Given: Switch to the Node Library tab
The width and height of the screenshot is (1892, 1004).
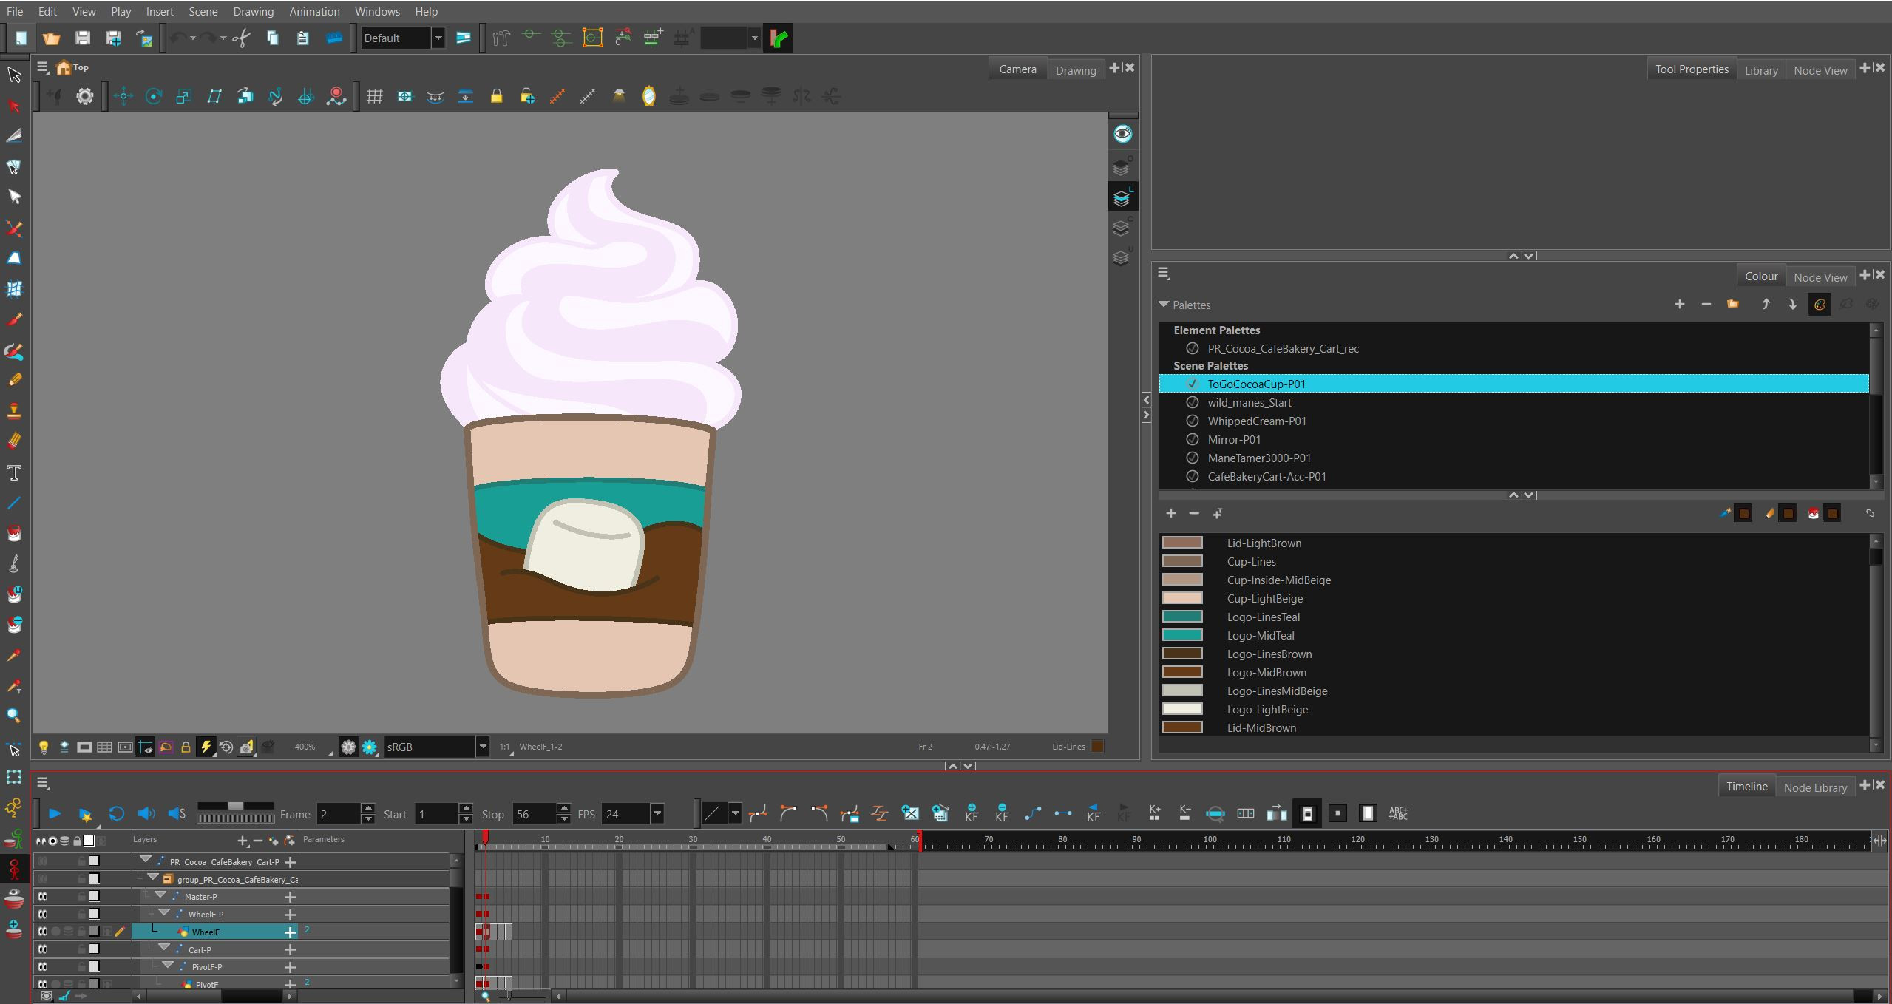Looking at the screenshot, I should coord(1815,787).
